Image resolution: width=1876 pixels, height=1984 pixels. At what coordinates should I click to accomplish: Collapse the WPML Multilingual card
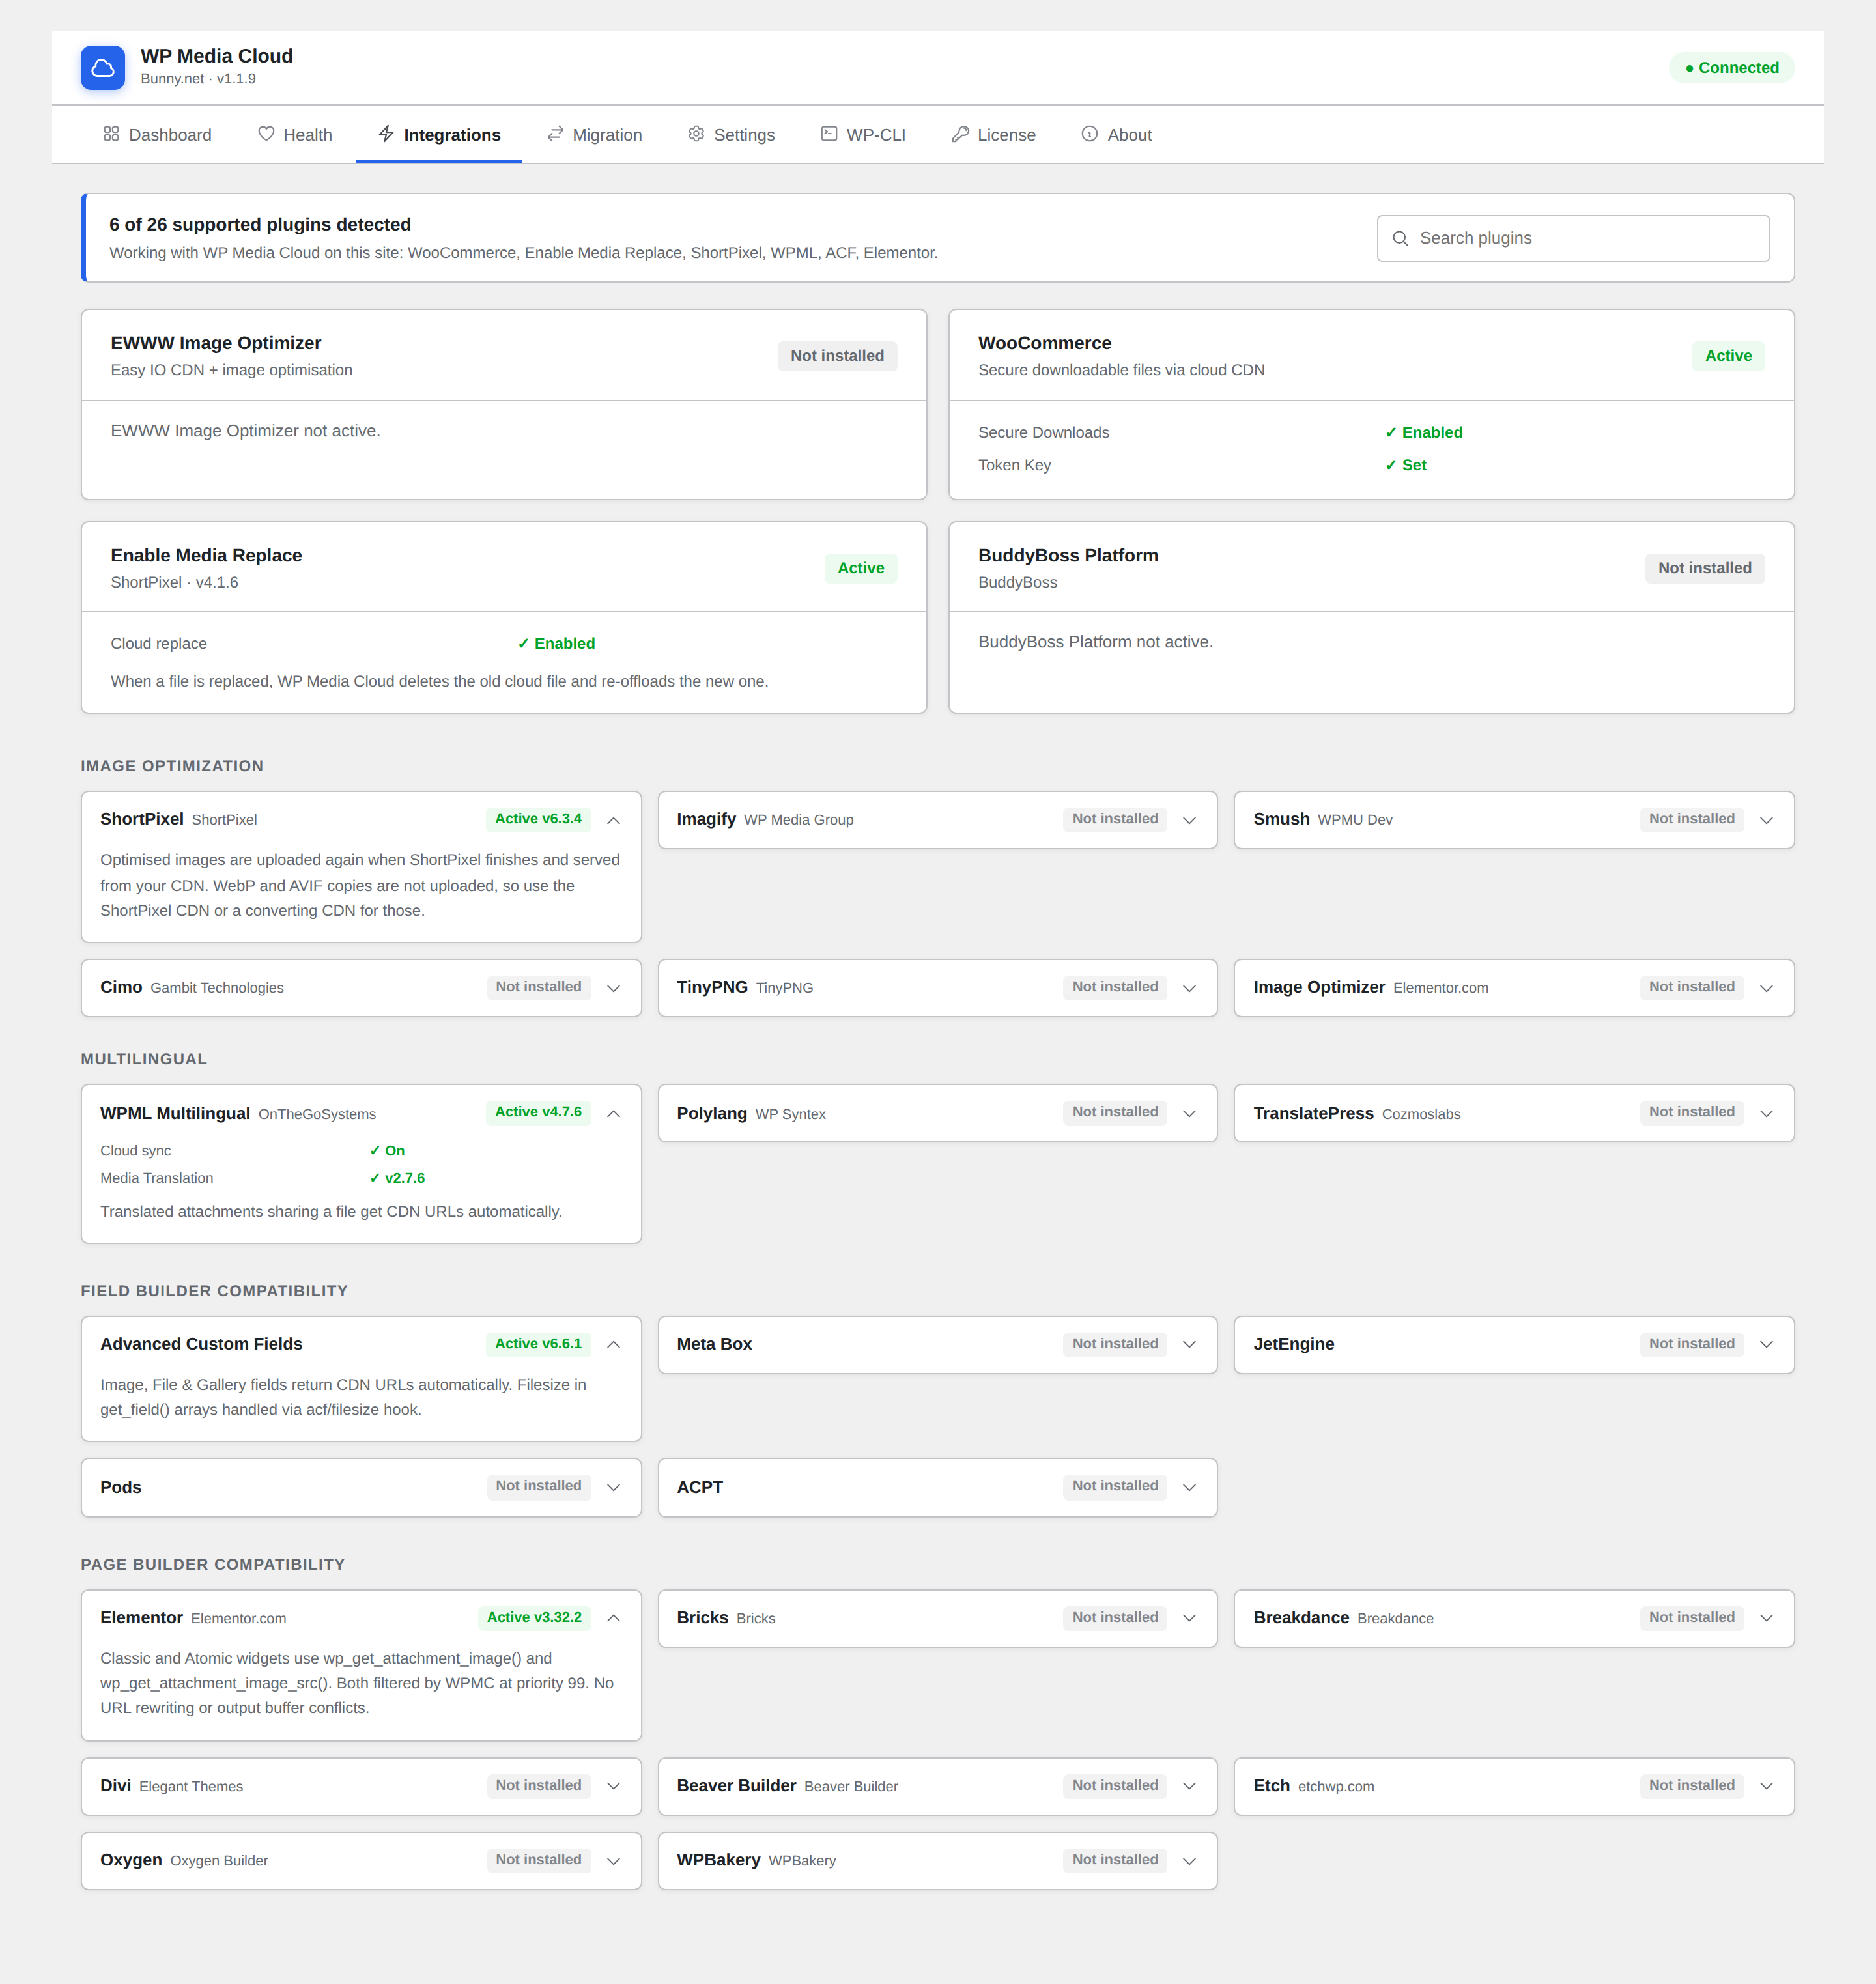pos(614,1113)
